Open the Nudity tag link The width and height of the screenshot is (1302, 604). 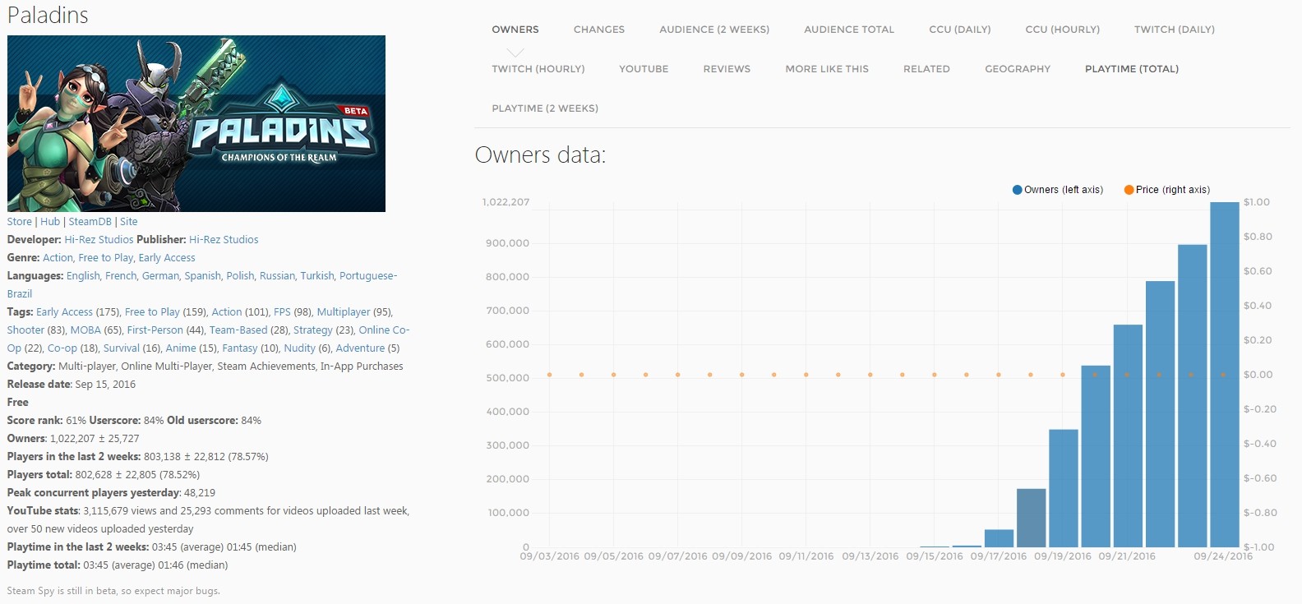pos(299,348)
